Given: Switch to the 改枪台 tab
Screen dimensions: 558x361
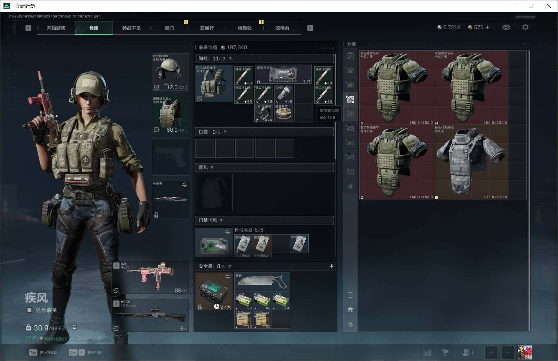Looking at the screenshot, I should tap(282, 28).
